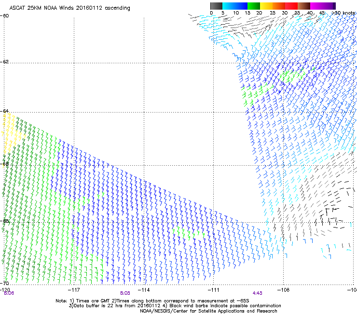Viewport: 357px width, 314px height.
Task: Click the orange 25-30 knots legend color
Action: tap(279, 6)
